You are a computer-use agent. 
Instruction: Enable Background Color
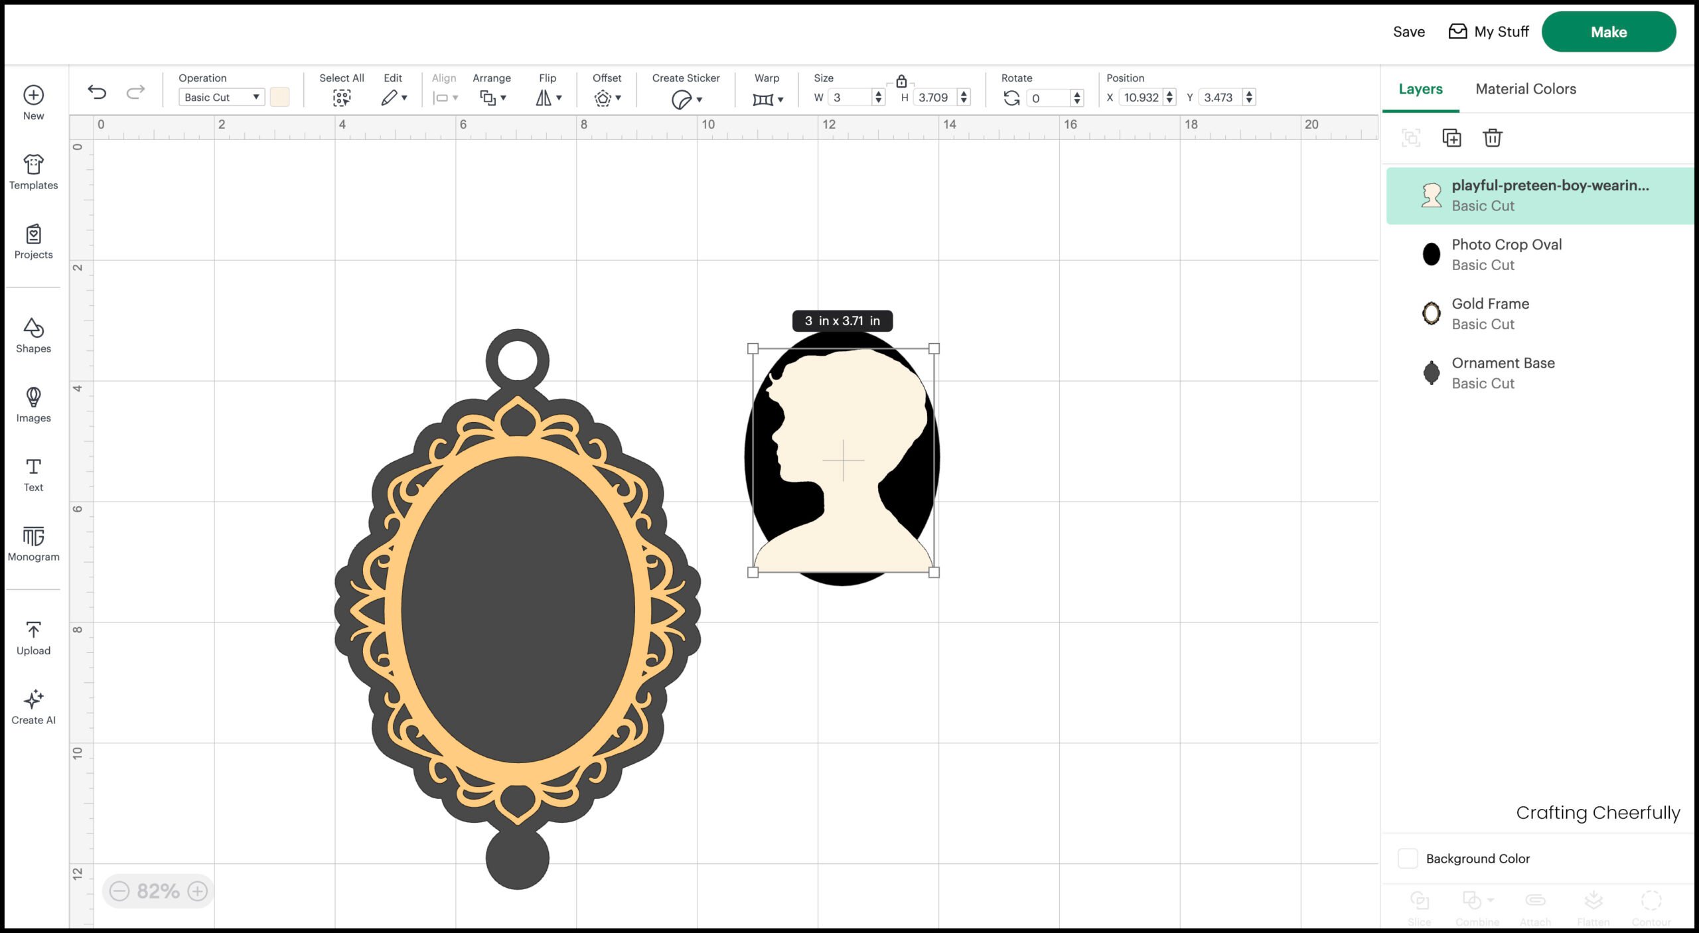click(x=1408, y=858)
